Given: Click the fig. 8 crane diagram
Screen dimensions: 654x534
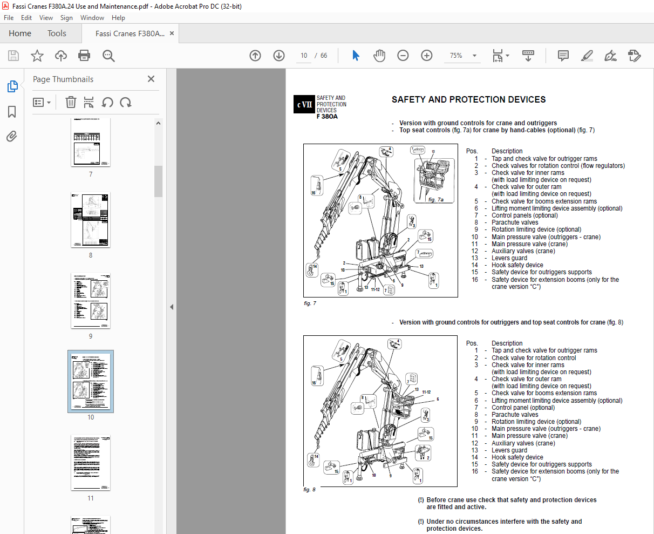Looking at the screenshot, I should (x=380, y=411).
